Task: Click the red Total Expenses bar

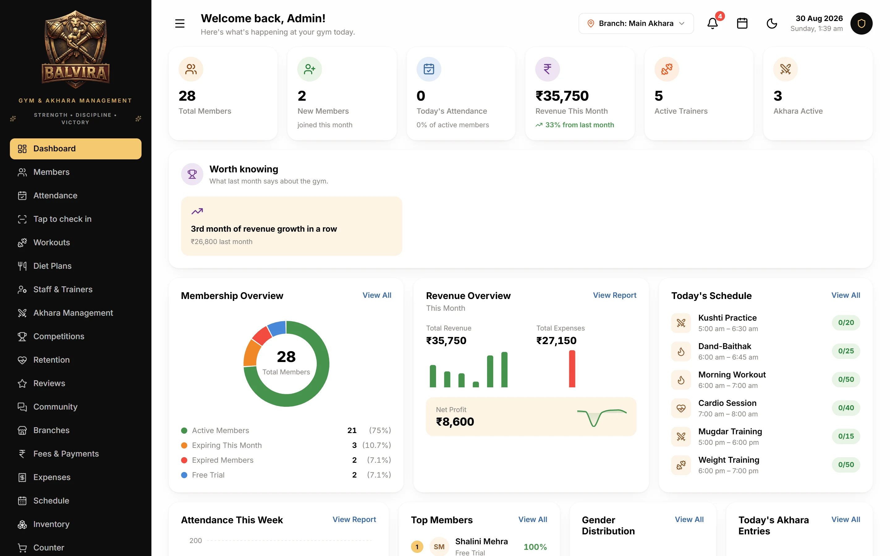Action: click(x=572, y=369)
